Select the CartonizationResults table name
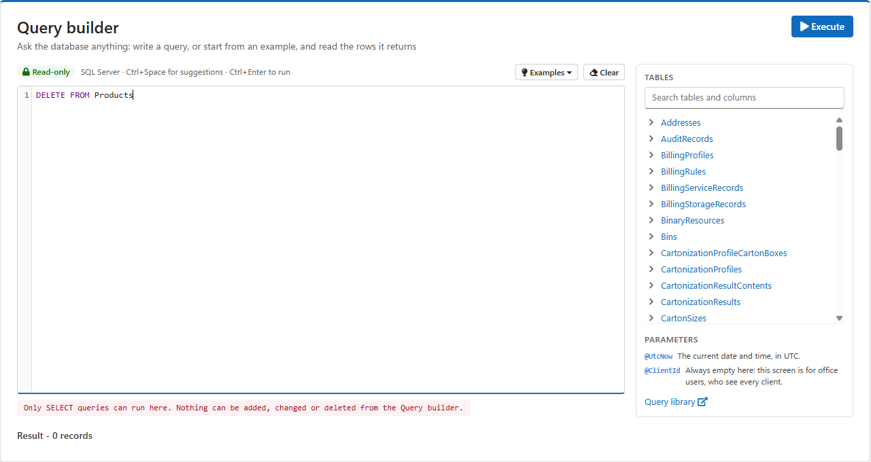The height and width of the screenshot is (462, 871). click(700, 302)
